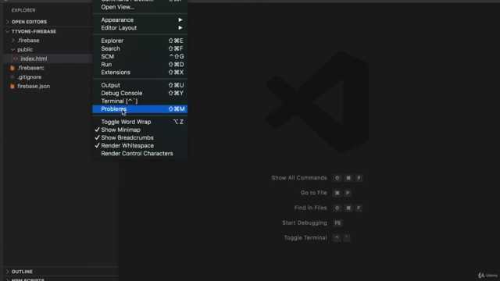
Task: Choose SCM from the menu
Action: pyautogui.click(x=140, y=56)
